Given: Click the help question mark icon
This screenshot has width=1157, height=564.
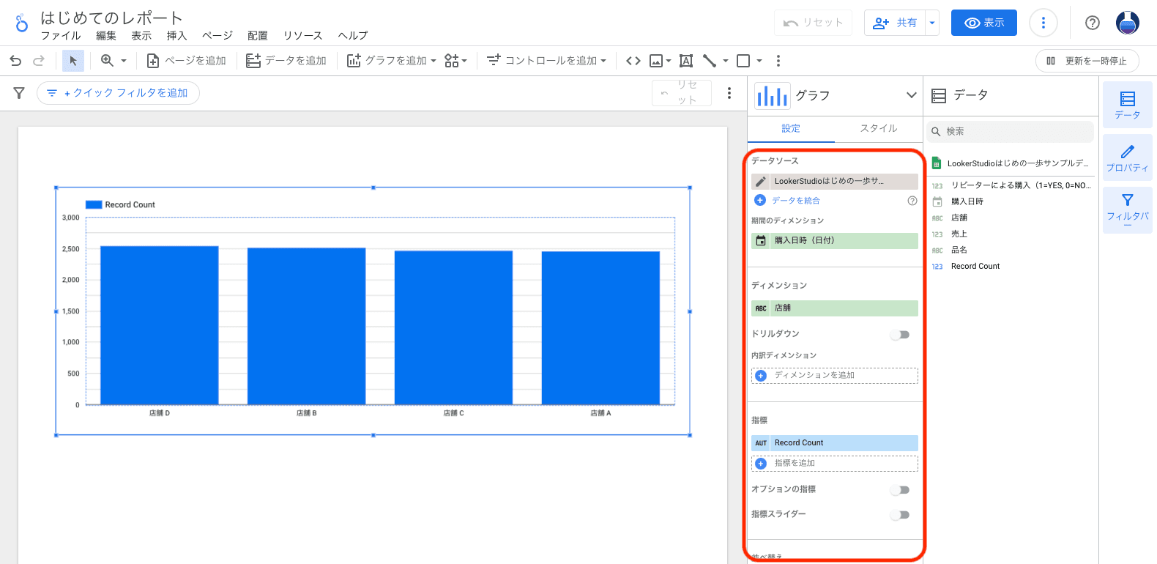Looking at the screenshot, I should [1092, 23].
